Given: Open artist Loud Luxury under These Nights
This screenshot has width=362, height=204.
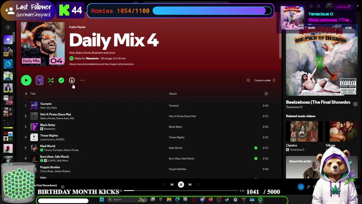Looking at the screenshot, I should click(x=47, y=139).
